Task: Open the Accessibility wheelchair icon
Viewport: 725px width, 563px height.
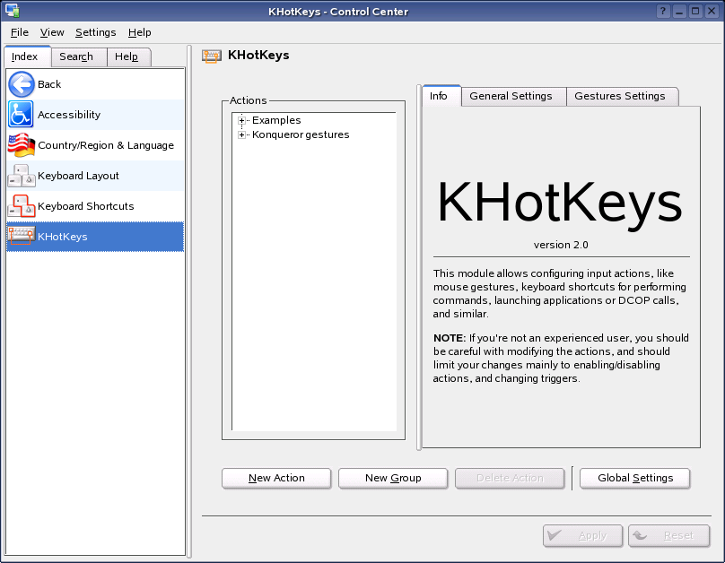Action: pyautogui.click(x=22, y=115)
